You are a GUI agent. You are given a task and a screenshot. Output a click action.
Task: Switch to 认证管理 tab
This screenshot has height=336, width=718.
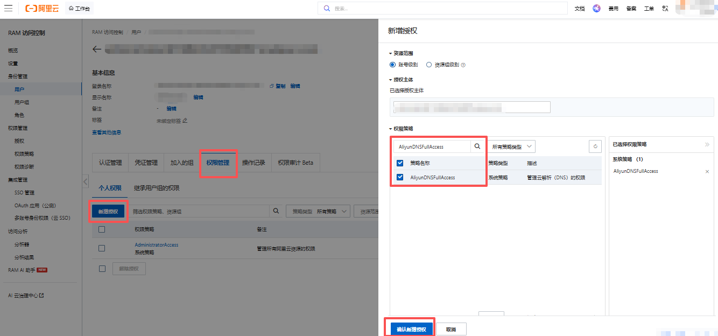point(110,163)
